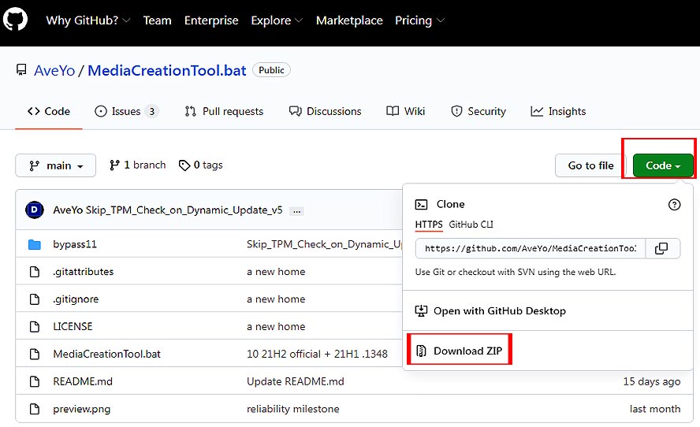
Task: Click the zip file icon beside Download ZIP
Action: pos(421,351)
